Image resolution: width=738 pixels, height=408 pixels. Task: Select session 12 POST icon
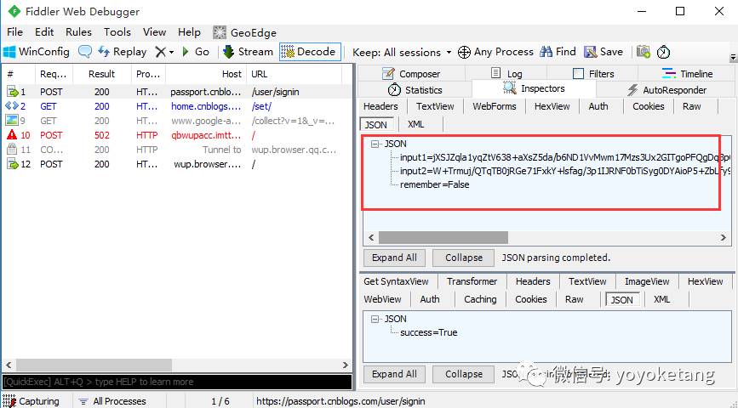click(12, 164)
